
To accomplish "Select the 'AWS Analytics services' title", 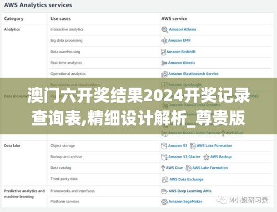I will coord(38,5).
